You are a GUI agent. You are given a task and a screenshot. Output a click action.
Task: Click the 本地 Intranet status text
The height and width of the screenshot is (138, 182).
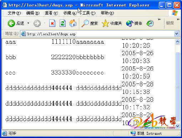tap(149, 133)
